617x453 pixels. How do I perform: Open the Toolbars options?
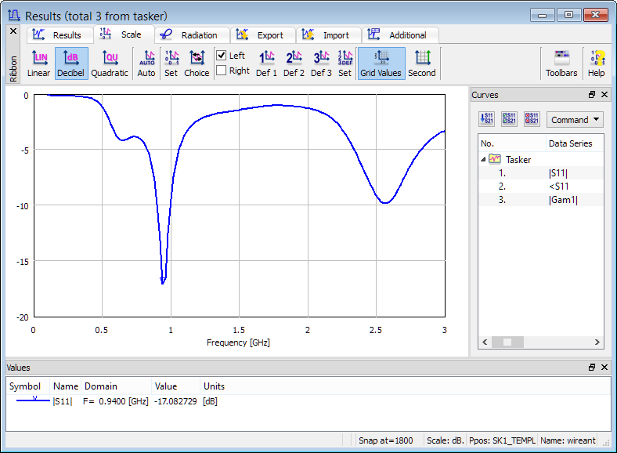click(x=561, y=63)
